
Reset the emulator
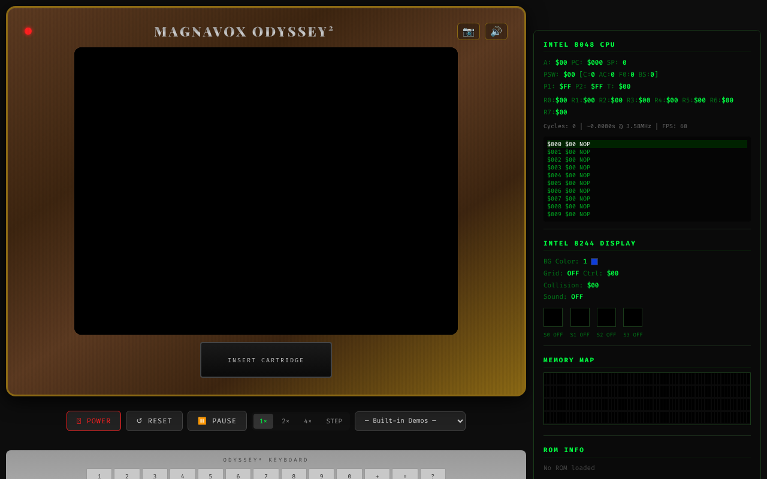pos(154,421)
